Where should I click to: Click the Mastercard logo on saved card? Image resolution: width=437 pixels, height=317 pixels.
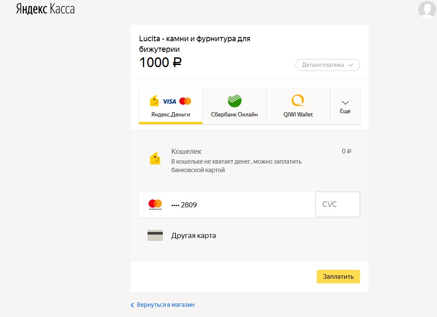coord(155,204)
